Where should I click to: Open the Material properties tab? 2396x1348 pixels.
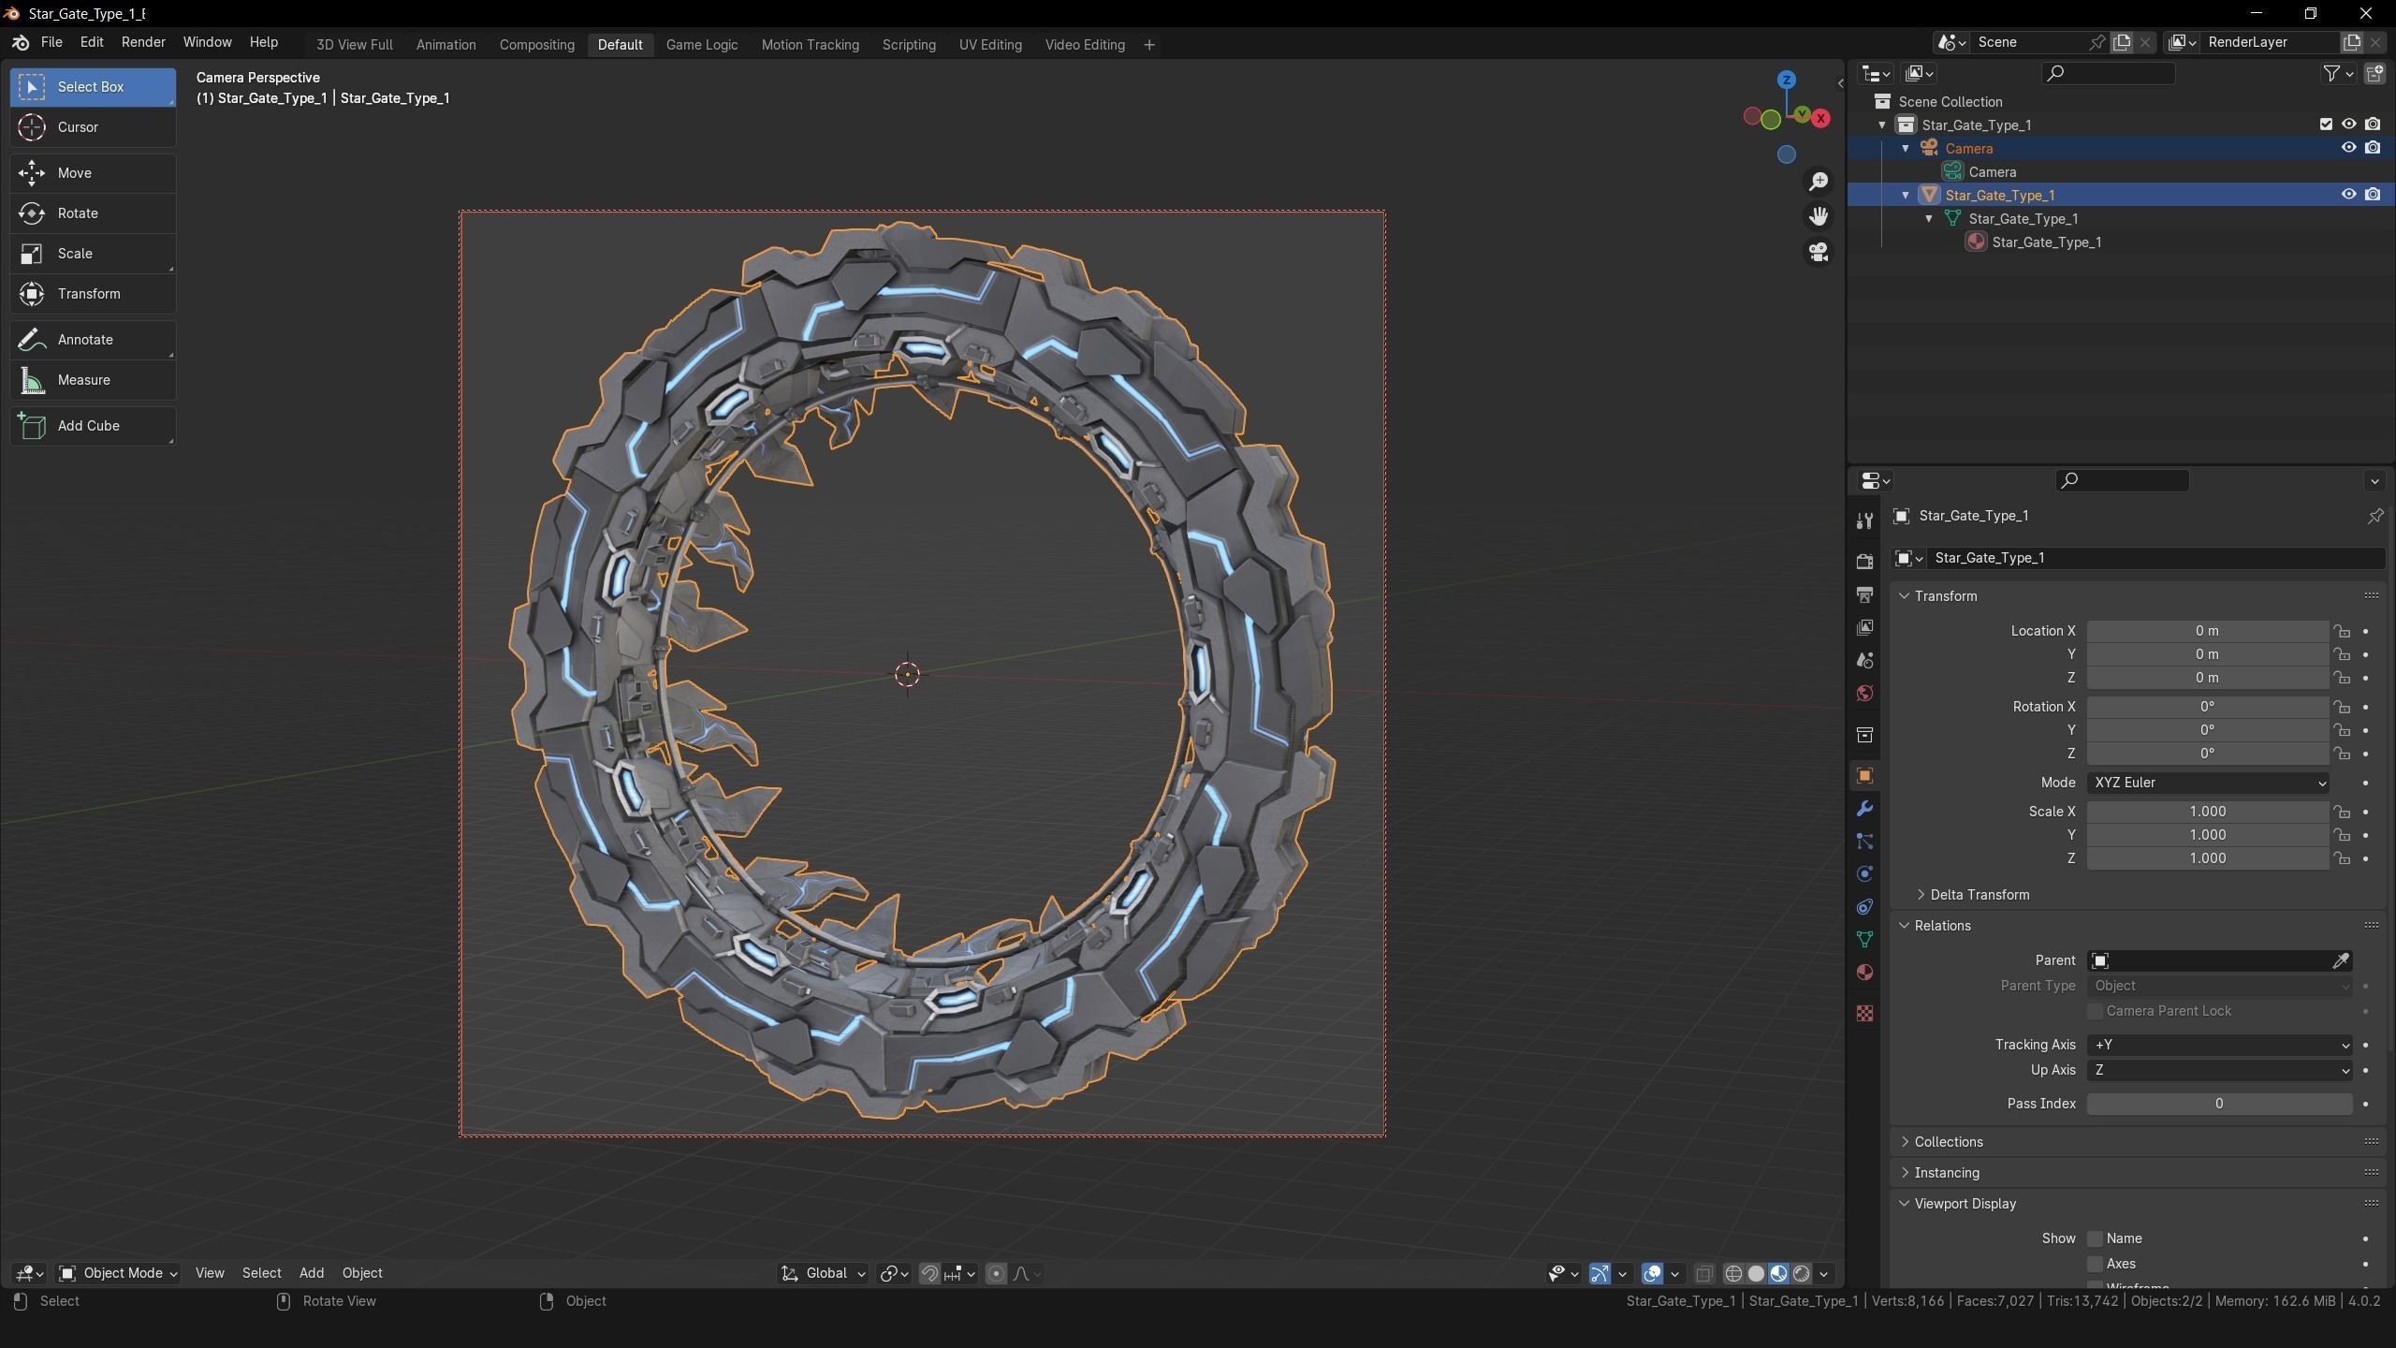point(1864,973)
